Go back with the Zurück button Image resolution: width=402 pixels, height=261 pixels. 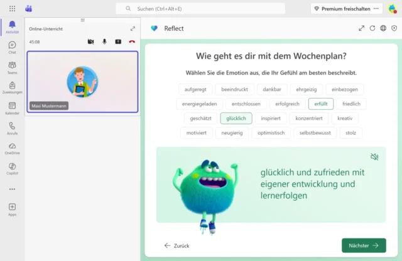[x=177, y=246]
